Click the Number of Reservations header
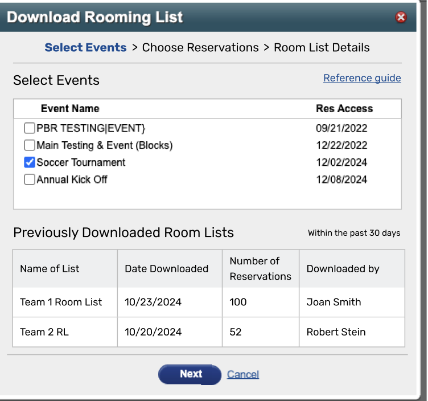This screenshot has width=428, height=401. pyautogui.click(x=261, y=269)
